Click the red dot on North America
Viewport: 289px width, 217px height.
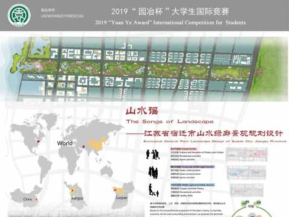click(38, 142)
